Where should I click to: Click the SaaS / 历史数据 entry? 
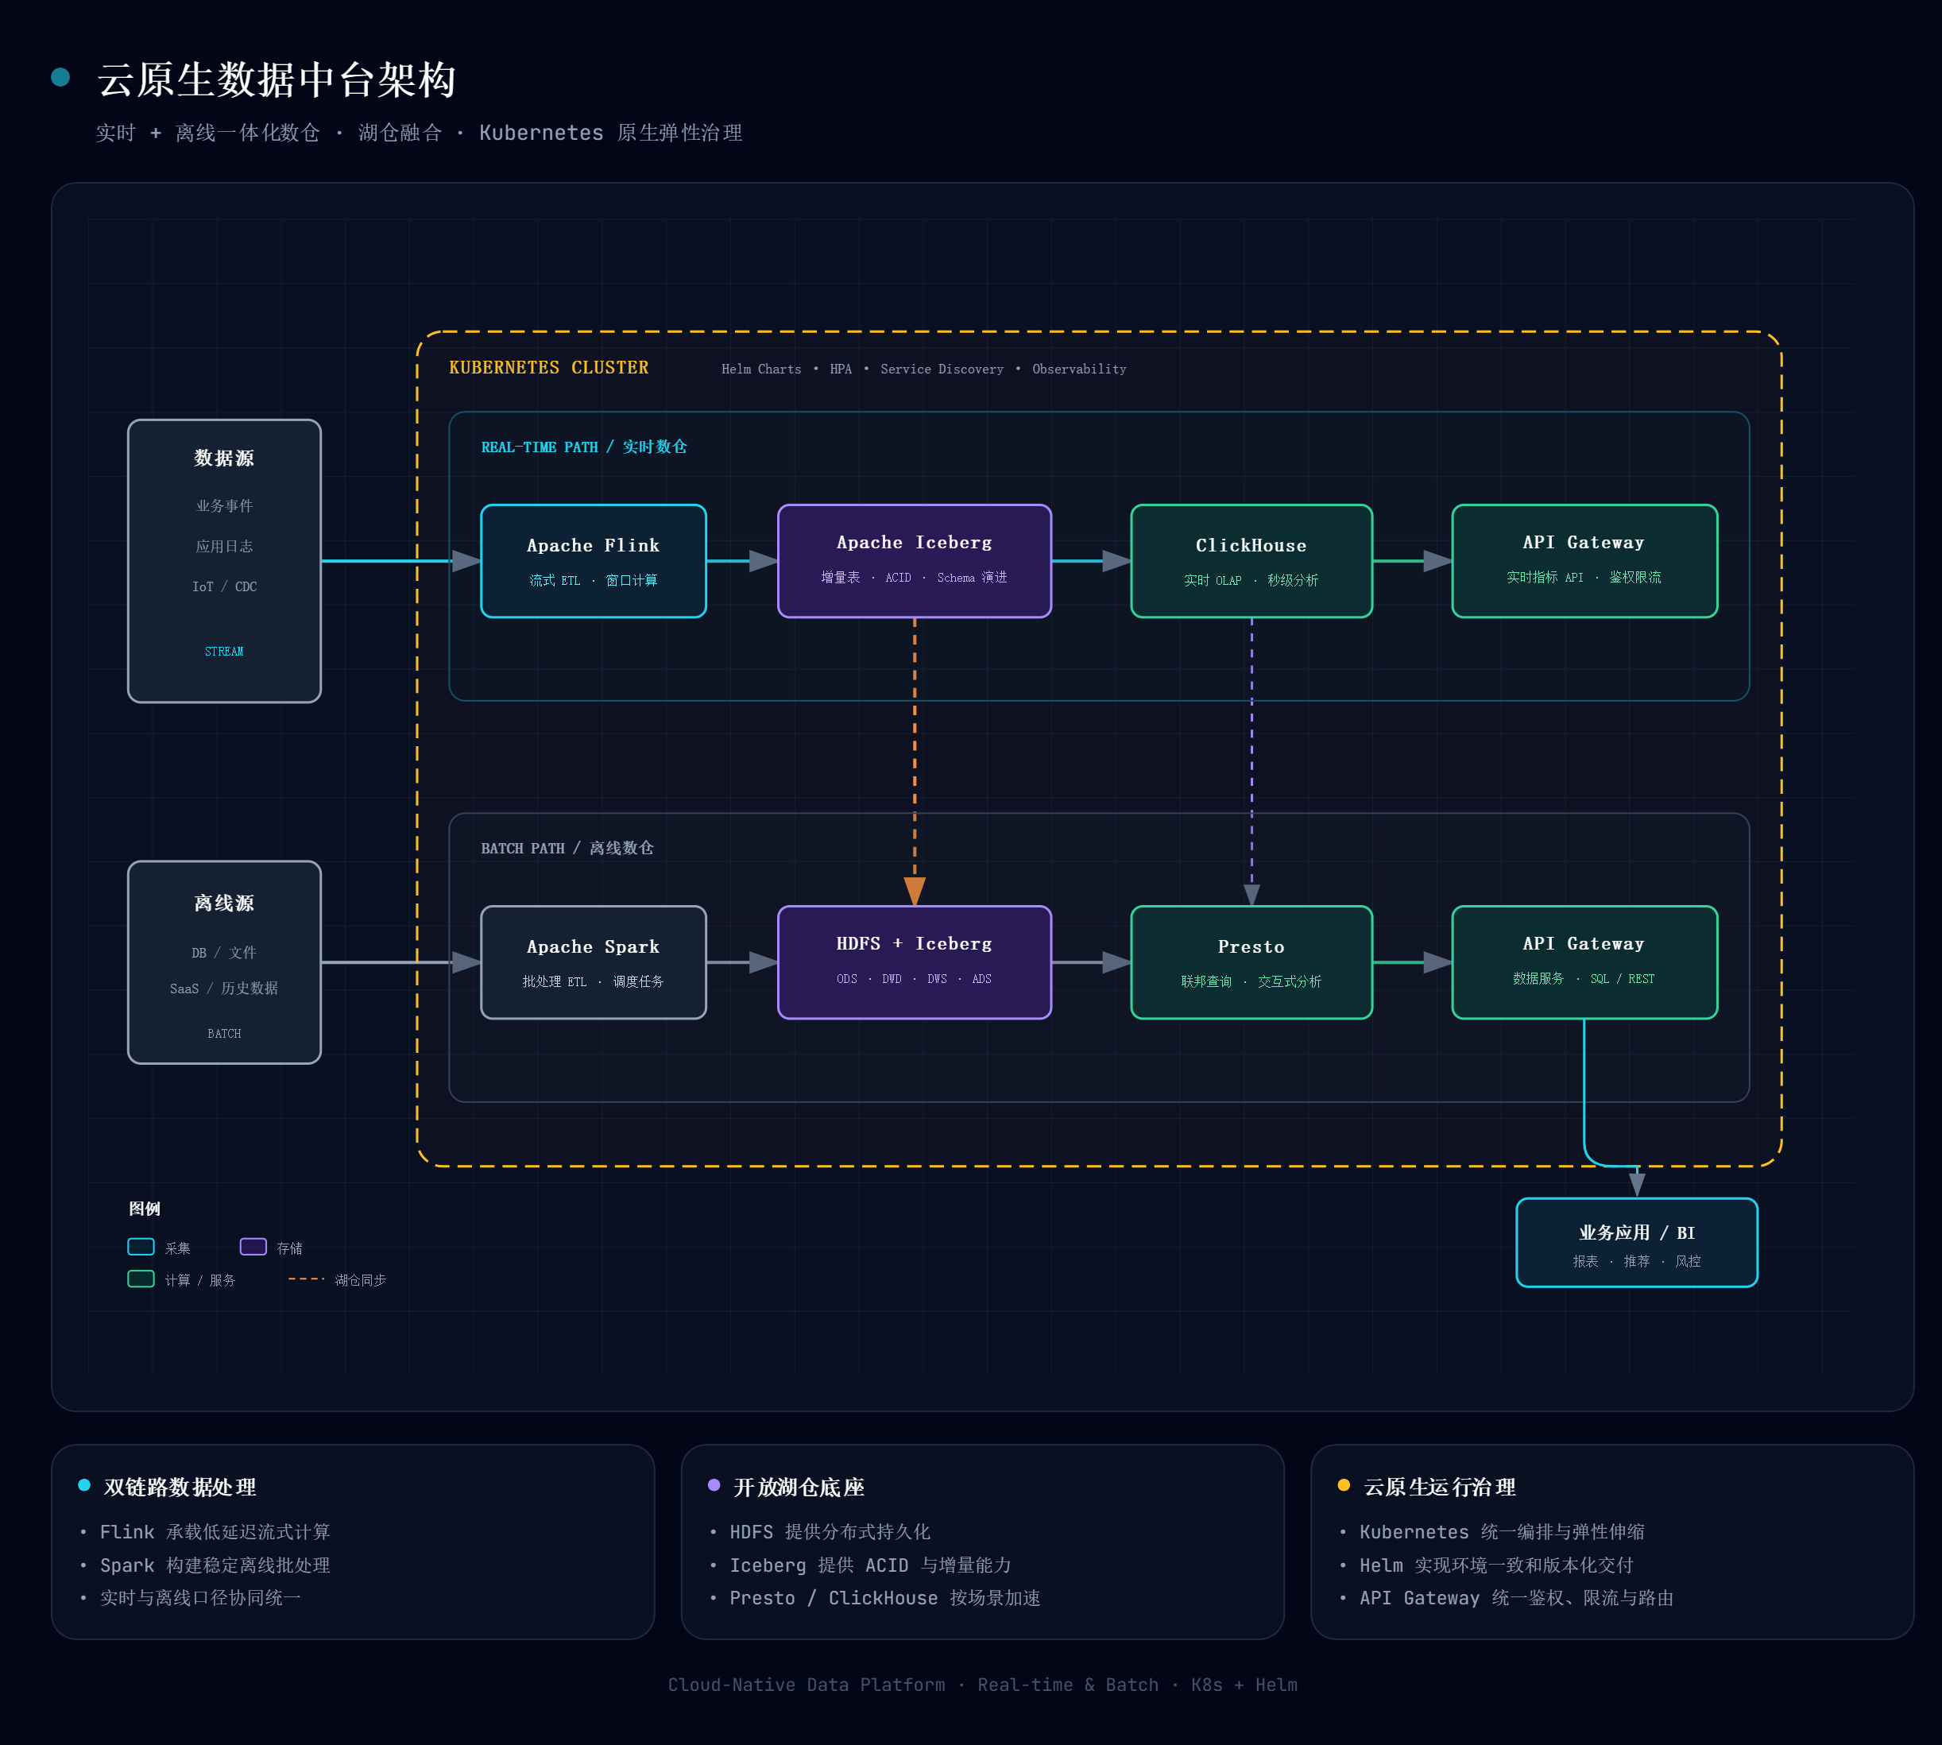pyautogui.click(x=224, y=988)
